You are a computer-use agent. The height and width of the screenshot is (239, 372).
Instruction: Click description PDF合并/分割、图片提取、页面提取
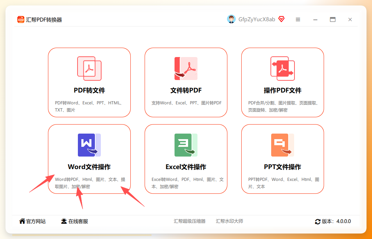[x=283, y=106]
